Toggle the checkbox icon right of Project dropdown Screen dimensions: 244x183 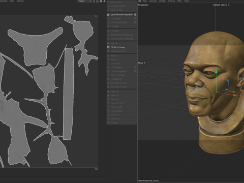click(94, 1)
